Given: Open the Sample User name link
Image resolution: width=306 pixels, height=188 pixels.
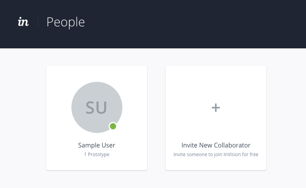Looking at the screenshot, I should coord(97,145).
